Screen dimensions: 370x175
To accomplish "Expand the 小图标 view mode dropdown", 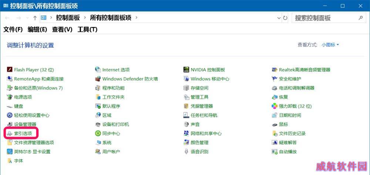I will [330, 45].
